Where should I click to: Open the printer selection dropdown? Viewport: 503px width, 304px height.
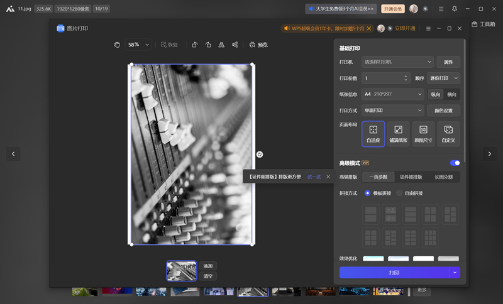pos(398,62)
